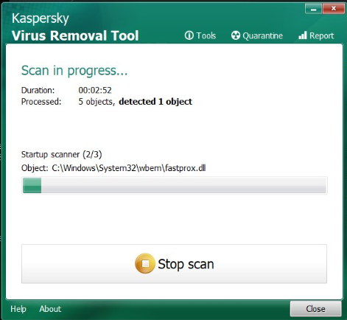347x320 pixels.
Task: Click the 'Virus Removal Tool' title
Action: (x=75, y=35)
